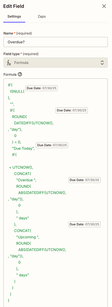This screenshot has width=112, height=307.
Task: Select the Due Date pill beside "Overdue "
Action: click(84, 180)
